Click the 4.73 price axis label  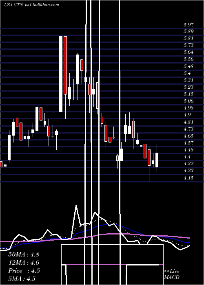point(188,129)
